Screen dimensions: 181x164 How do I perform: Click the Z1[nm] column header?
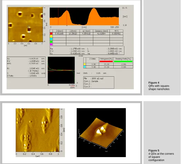point(59,31)
